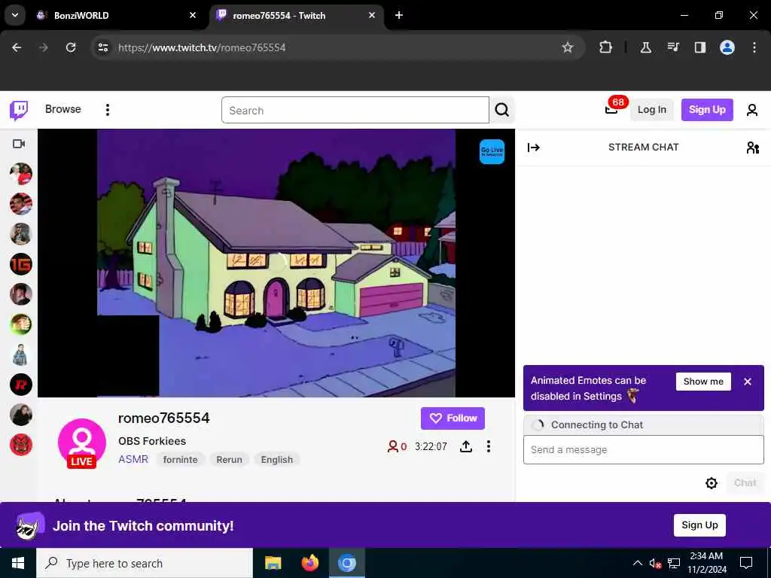Open File Explorer from the taskbar
Viewport: 771px width, 578px height.
pos(273,563)
